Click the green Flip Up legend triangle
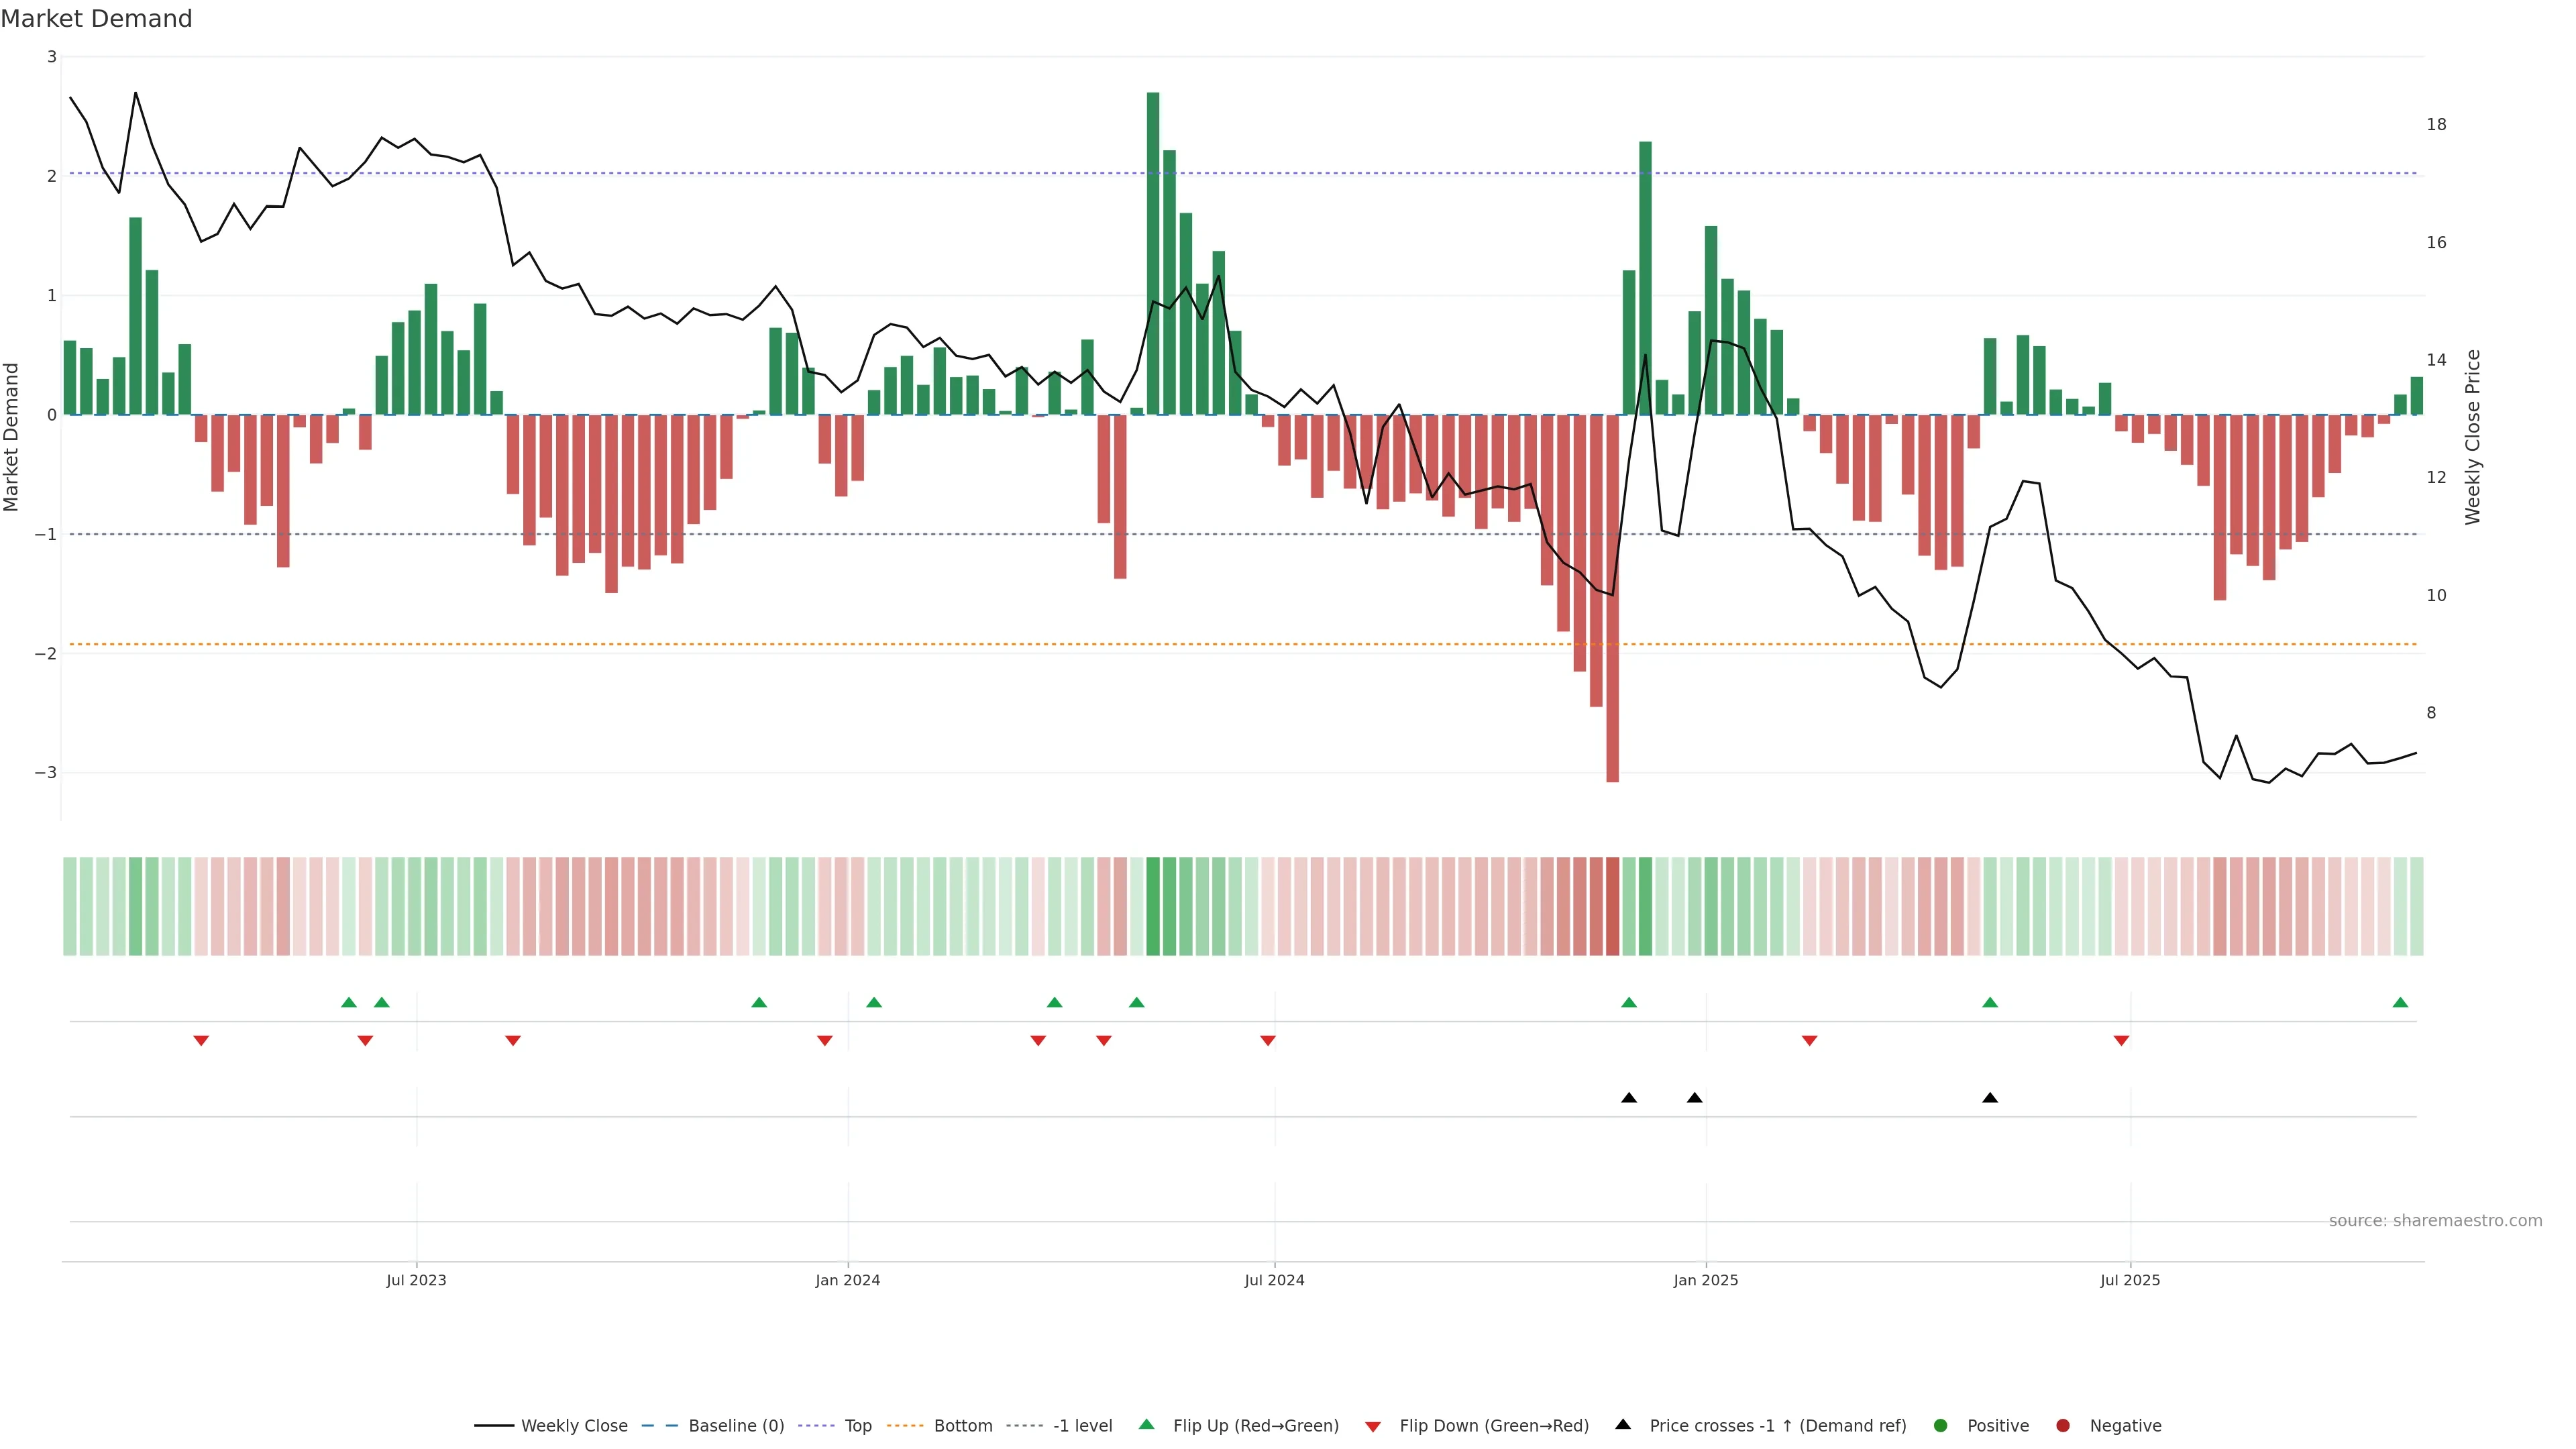 tap(1146, 1424)
